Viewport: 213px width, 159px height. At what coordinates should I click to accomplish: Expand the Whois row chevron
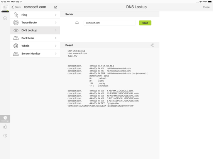(56, 46)
